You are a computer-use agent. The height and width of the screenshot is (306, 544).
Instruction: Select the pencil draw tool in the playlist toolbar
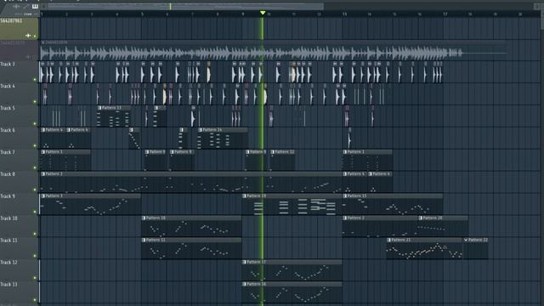click(x=25, y=6)
